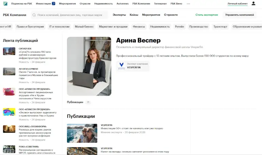Focus the company search field
262x155 pixels.
click(x=70, y=15)
